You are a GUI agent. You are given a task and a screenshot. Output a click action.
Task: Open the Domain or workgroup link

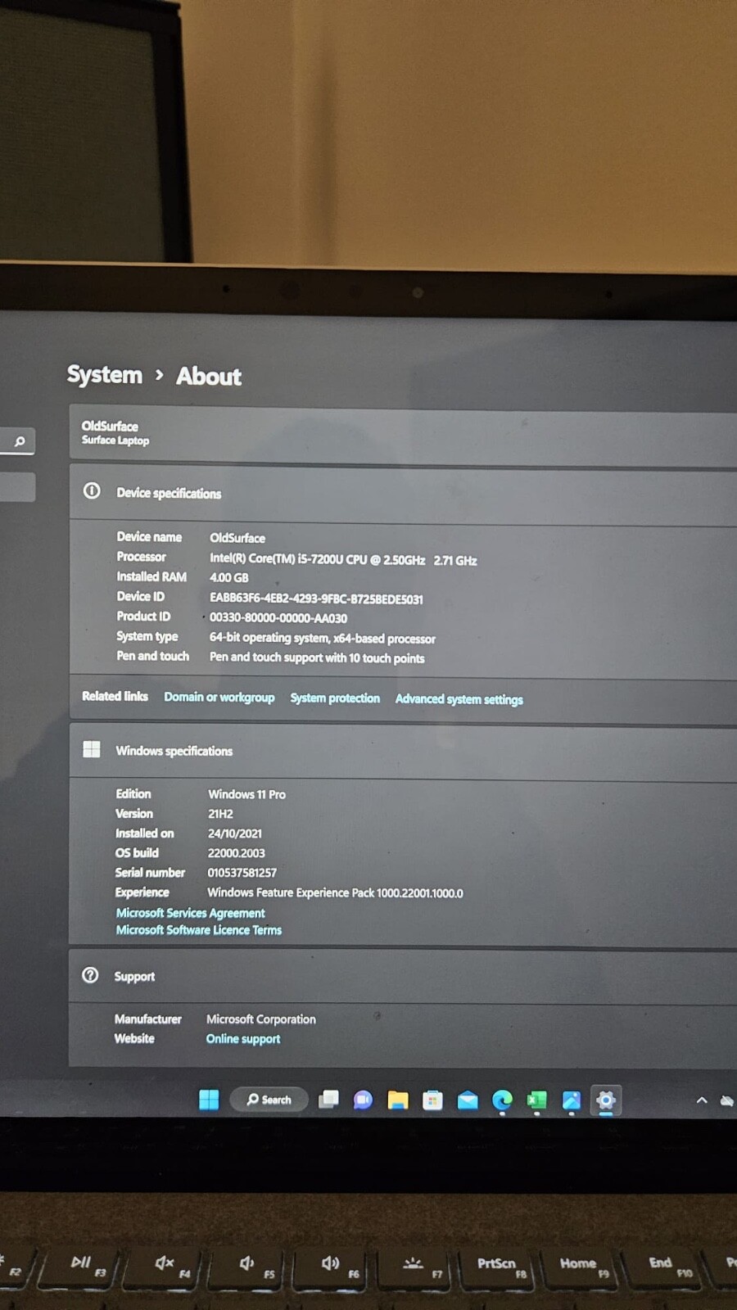click(219, 697)
